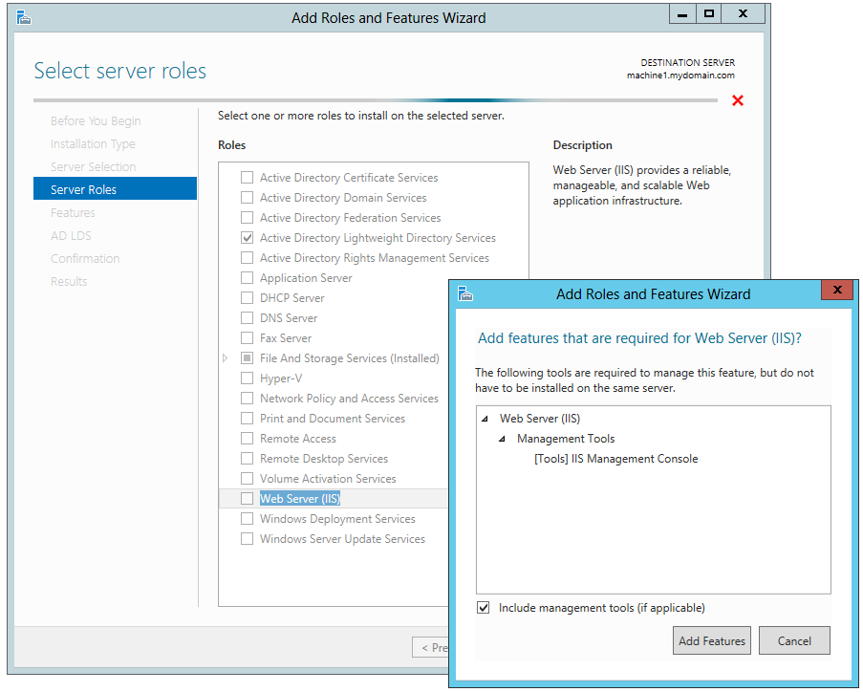Check the Web Server (IIS) role checkbox

(248, 499)
